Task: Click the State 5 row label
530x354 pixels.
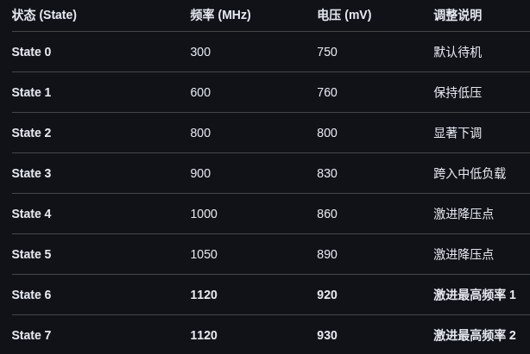Action: pos(31,254)
